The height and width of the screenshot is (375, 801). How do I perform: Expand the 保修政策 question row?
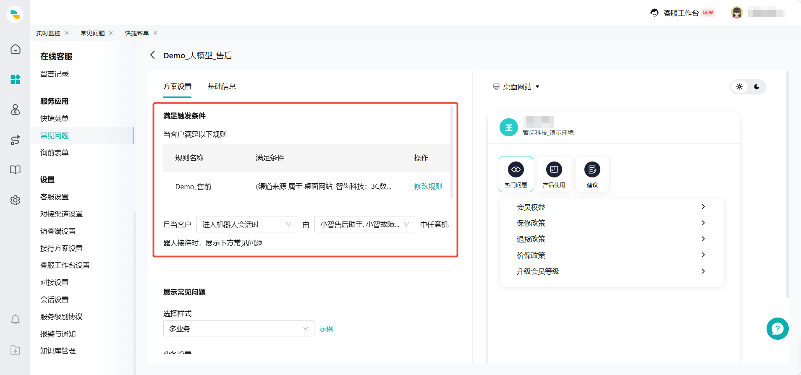[611, 223]
